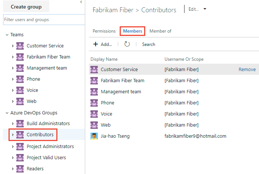259x174 pixels.
Task: Click the Fabrikam Fiber breadcrumb title
Action: (x=113, y=10)
